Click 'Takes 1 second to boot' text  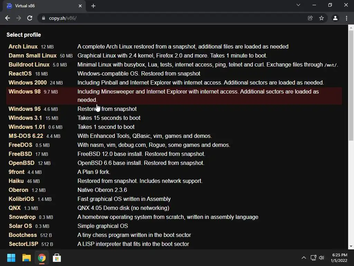[x=106, y=127]
